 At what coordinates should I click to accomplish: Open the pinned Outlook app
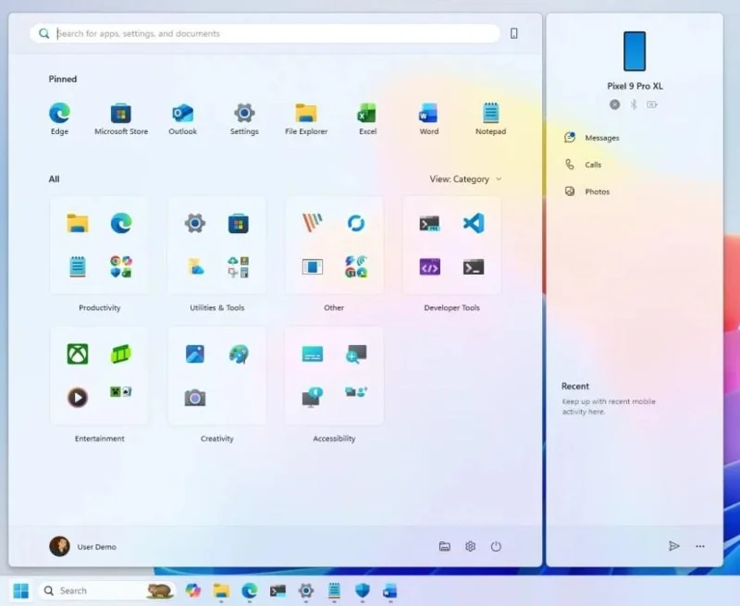pos(182,114)
